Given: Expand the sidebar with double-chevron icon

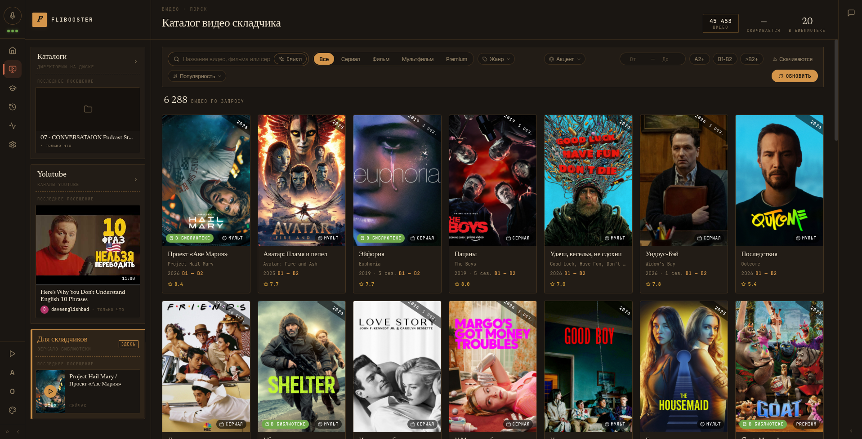Looking at the screenshot, I should pyautogui.click(x=7, y=432).
